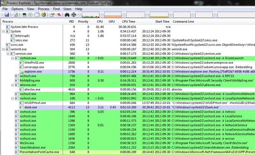255x155 pixels.
Task: Click the crosshair Find Window's Process icon
Action: [74, 15]
